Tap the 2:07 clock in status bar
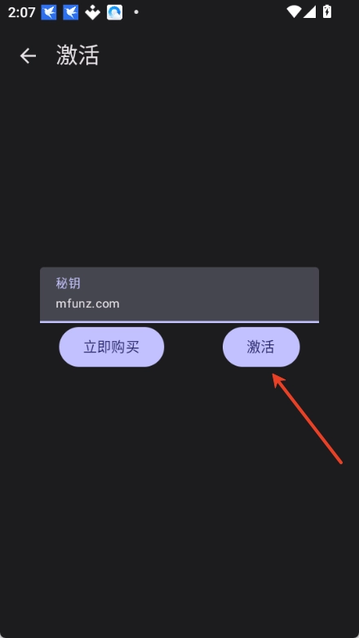The height and width of the screenshot is (638, 359). (21, 12)
